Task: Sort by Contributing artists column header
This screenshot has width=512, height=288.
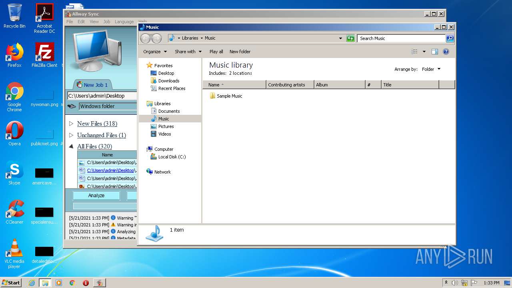Action: [x=290, y=85]
